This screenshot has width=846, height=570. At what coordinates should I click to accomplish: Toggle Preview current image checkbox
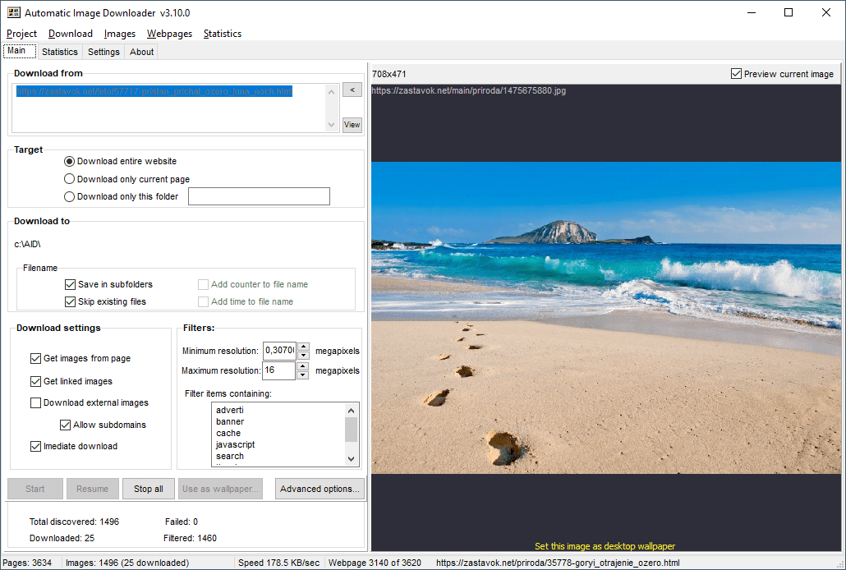[x=736, y=74]
